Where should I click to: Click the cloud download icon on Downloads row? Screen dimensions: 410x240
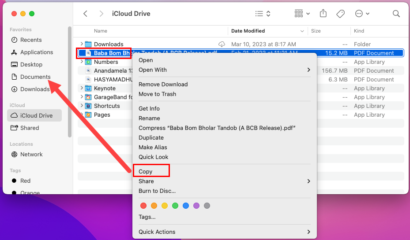click(222, 44)
